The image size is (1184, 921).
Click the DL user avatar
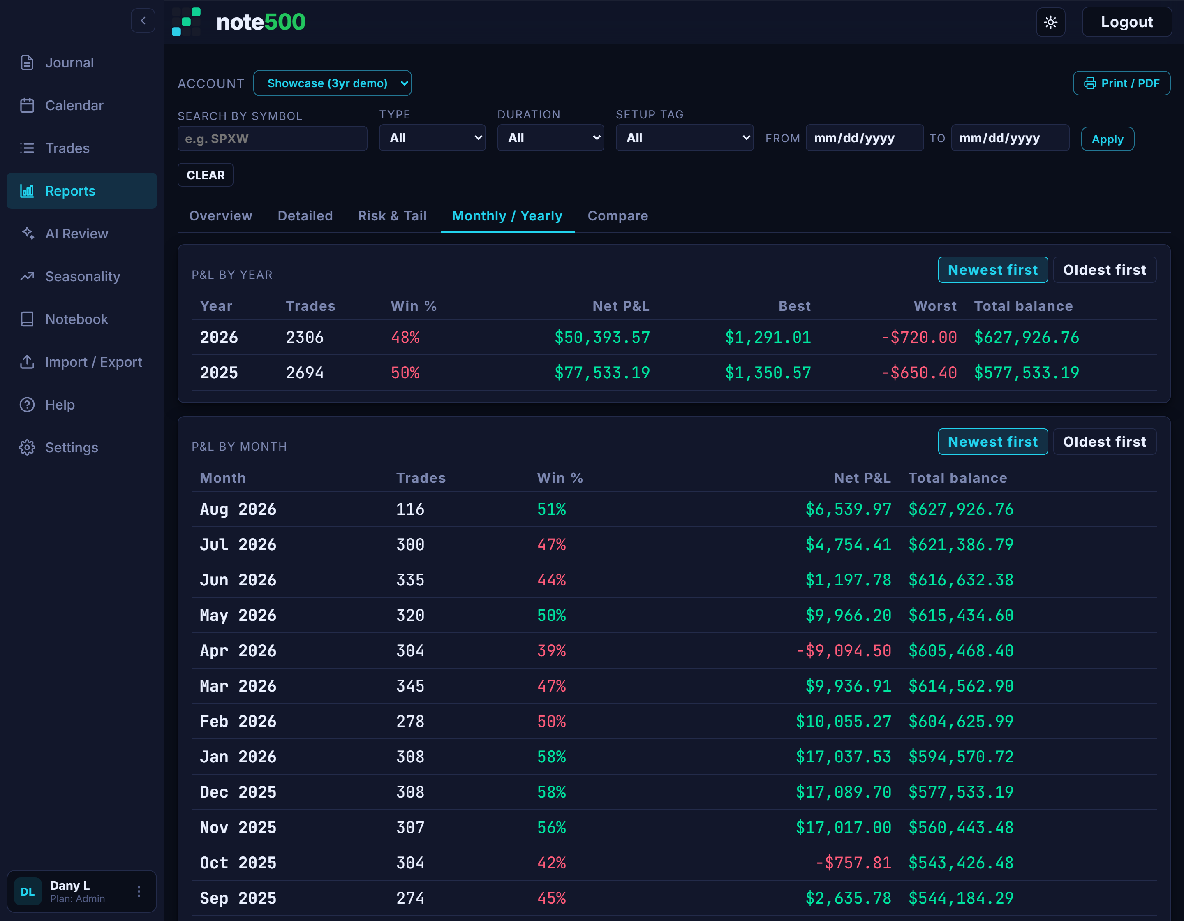[x=28, y=891]
